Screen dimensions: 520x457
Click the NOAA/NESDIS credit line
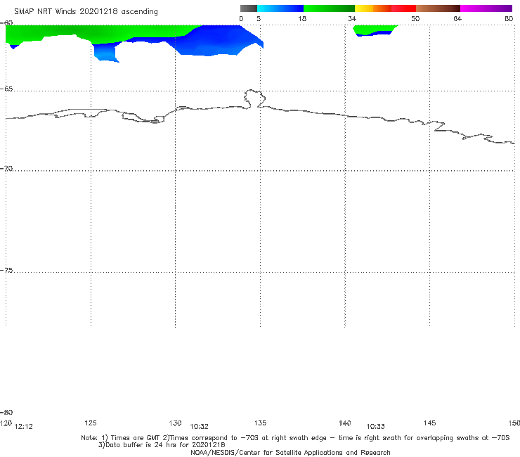pyautogui.click(x=290, y=452)
